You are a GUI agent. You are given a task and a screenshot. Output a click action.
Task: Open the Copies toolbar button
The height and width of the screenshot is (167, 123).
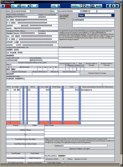(x=25, y=6)
